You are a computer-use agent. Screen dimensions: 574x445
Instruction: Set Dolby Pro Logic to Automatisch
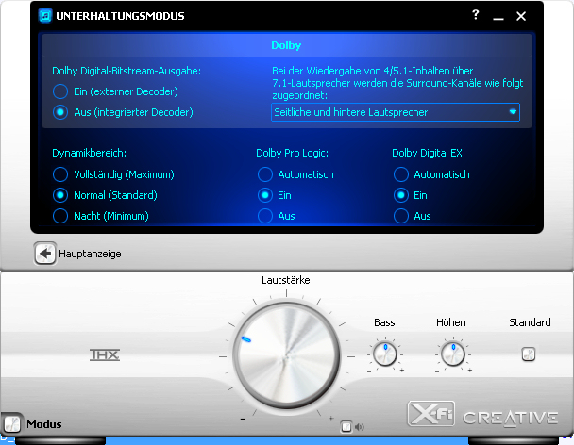coord(265,174)
